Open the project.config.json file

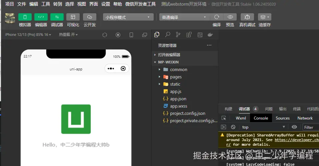(x=185, y=113)
